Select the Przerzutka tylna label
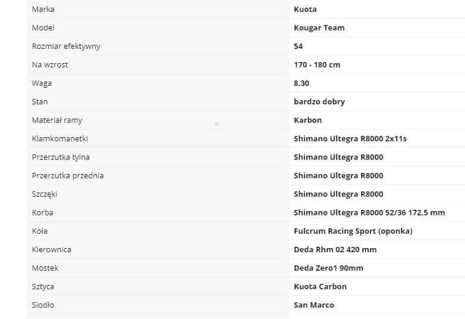465x319 pixels. [61, 157]
